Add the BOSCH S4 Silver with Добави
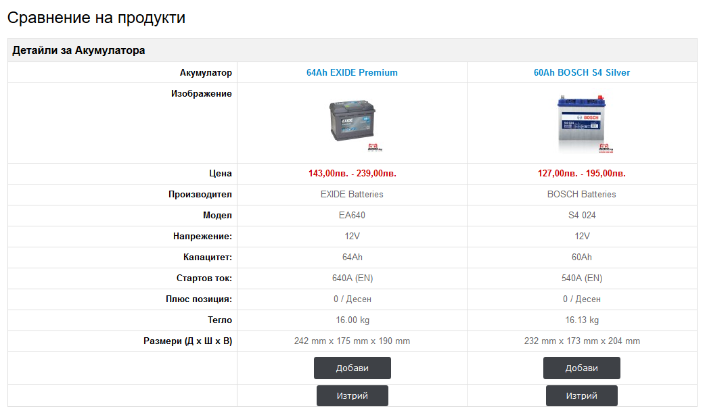705x415 pixels. pyautogui.click(x=582, y=368)
